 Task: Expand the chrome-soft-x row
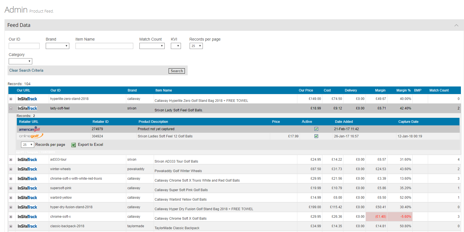pyautogui.click(x=11, y=217)
